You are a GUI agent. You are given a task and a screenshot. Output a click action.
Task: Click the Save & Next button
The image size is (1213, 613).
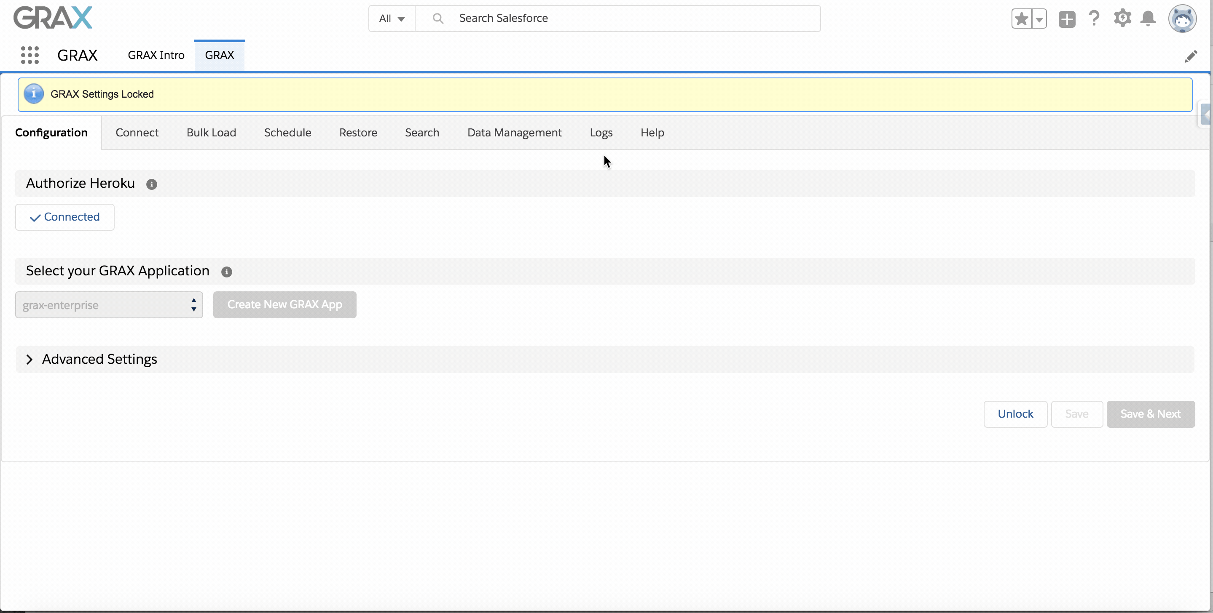pos(1151,414)
